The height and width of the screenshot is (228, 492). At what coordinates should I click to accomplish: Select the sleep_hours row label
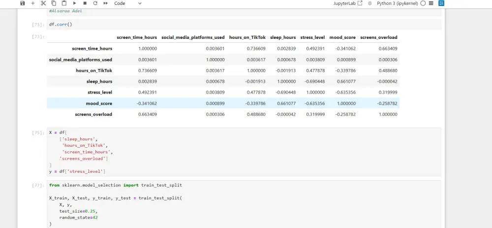click(x=99, y=82)
